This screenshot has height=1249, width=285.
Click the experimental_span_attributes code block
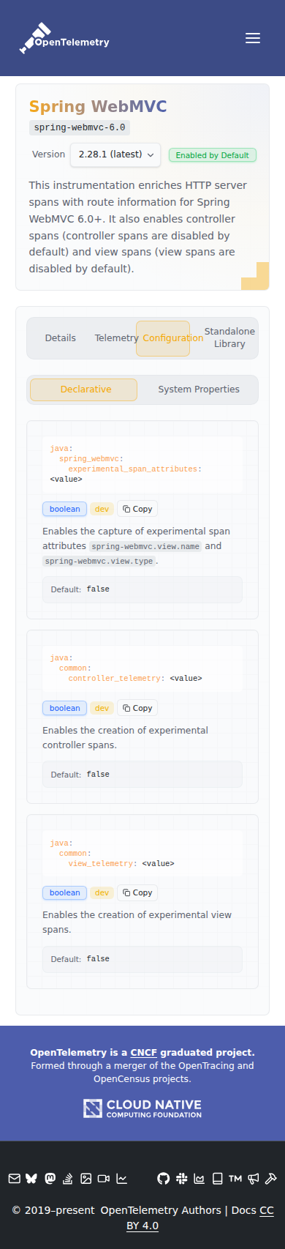pos(142,464)
